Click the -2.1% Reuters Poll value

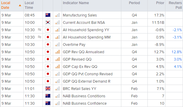coord(177,30)
